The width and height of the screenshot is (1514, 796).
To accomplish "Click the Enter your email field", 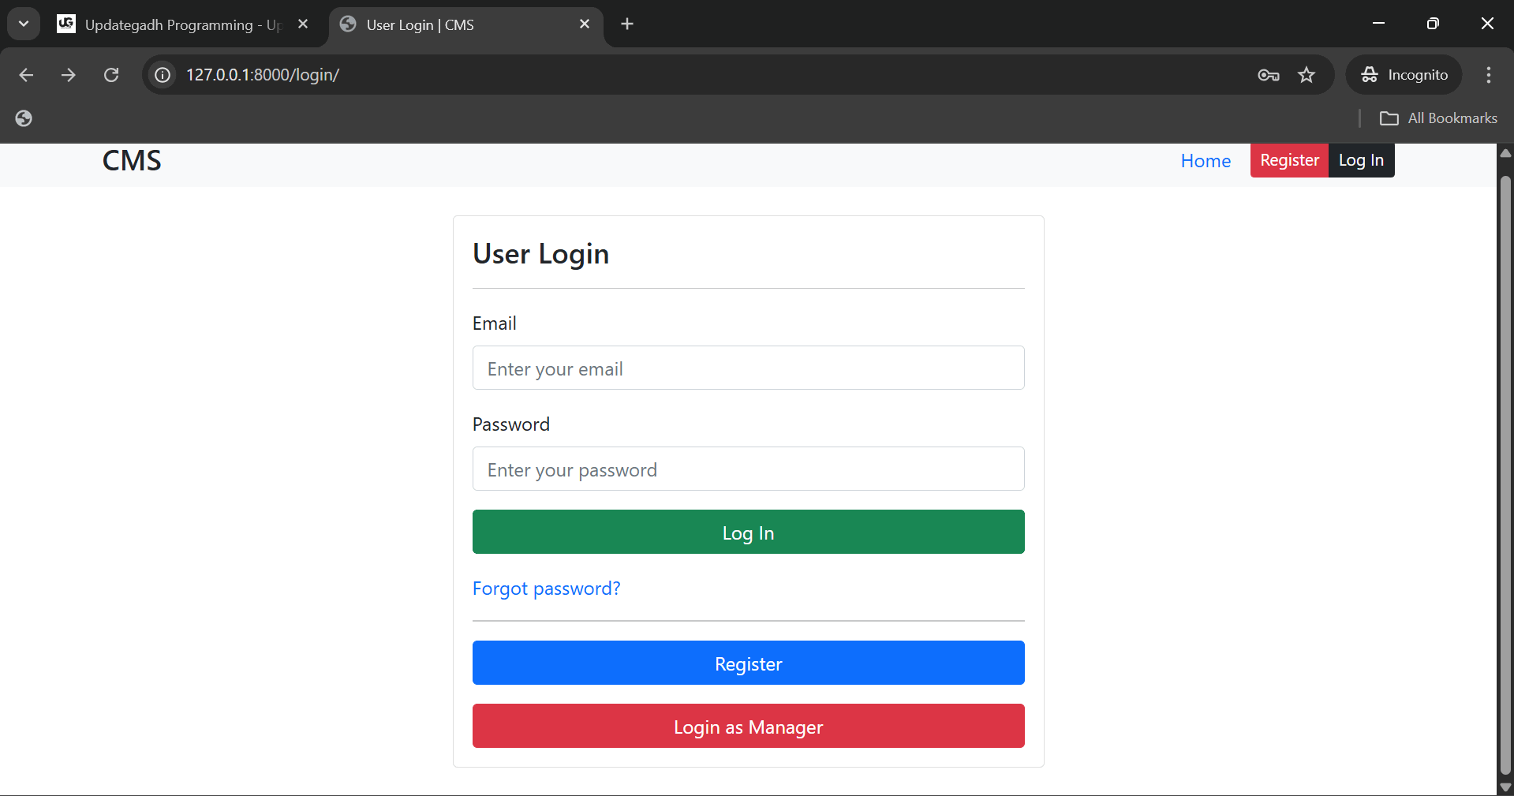I will (x=747, y=368).
